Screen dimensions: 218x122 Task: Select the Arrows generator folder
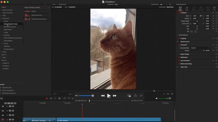(6, 21)
